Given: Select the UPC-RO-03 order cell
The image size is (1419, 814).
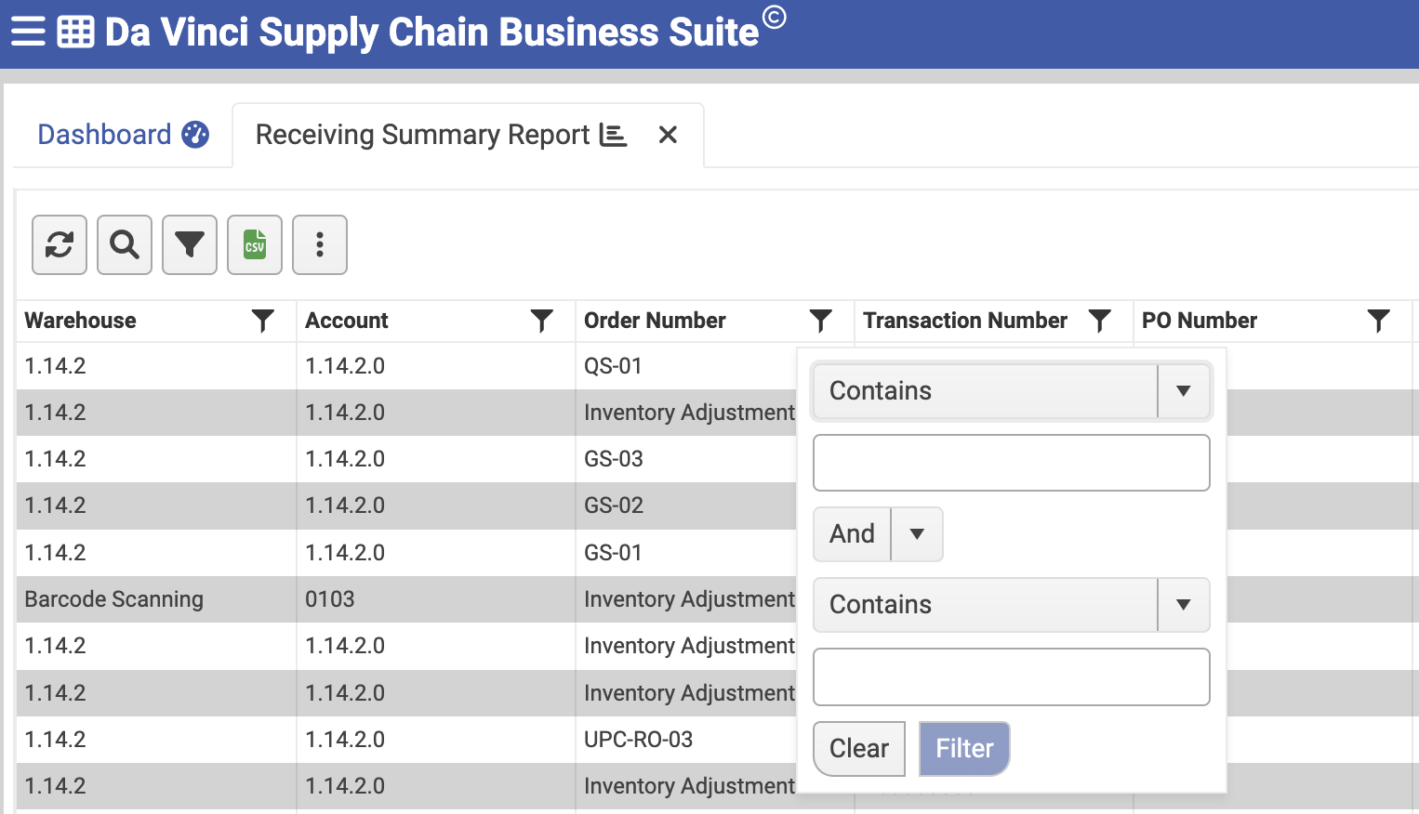Looking at the screenshot, I should click(639, 740).
